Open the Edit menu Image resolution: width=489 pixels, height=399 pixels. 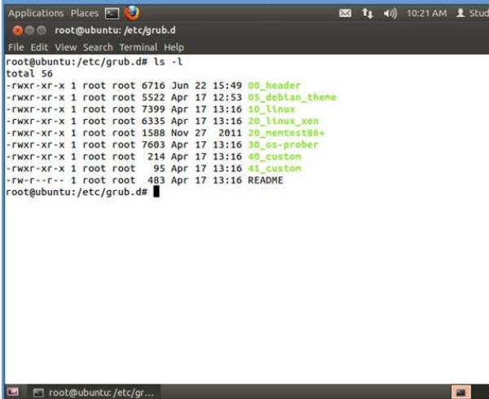click(x=39, y=47)
